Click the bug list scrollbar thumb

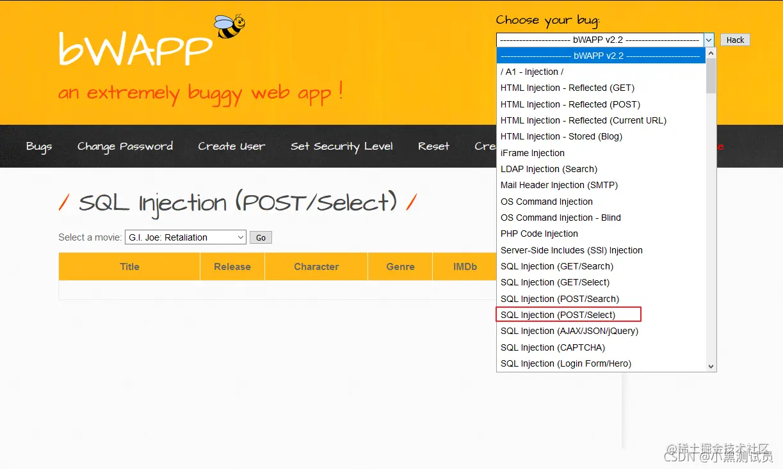(x=711, y=76)
